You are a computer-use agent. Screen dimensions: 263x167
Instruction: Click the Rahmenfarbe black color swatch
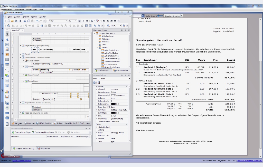pos(113,104)
